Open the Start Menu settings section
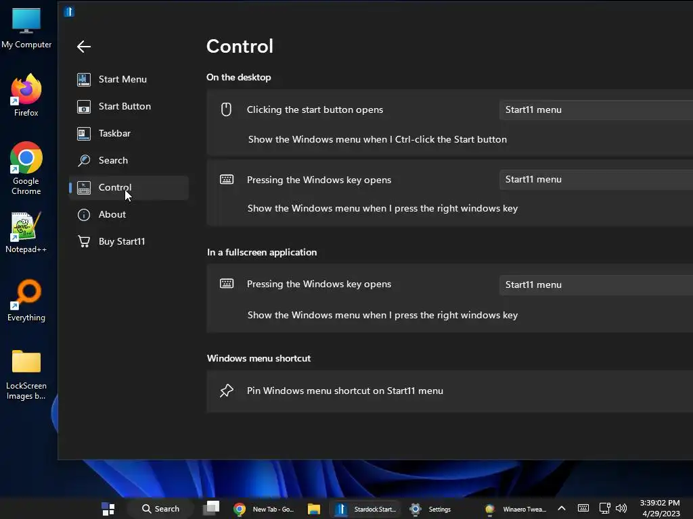693x519 pixels. pyautogui.click(x=129, y=80)
